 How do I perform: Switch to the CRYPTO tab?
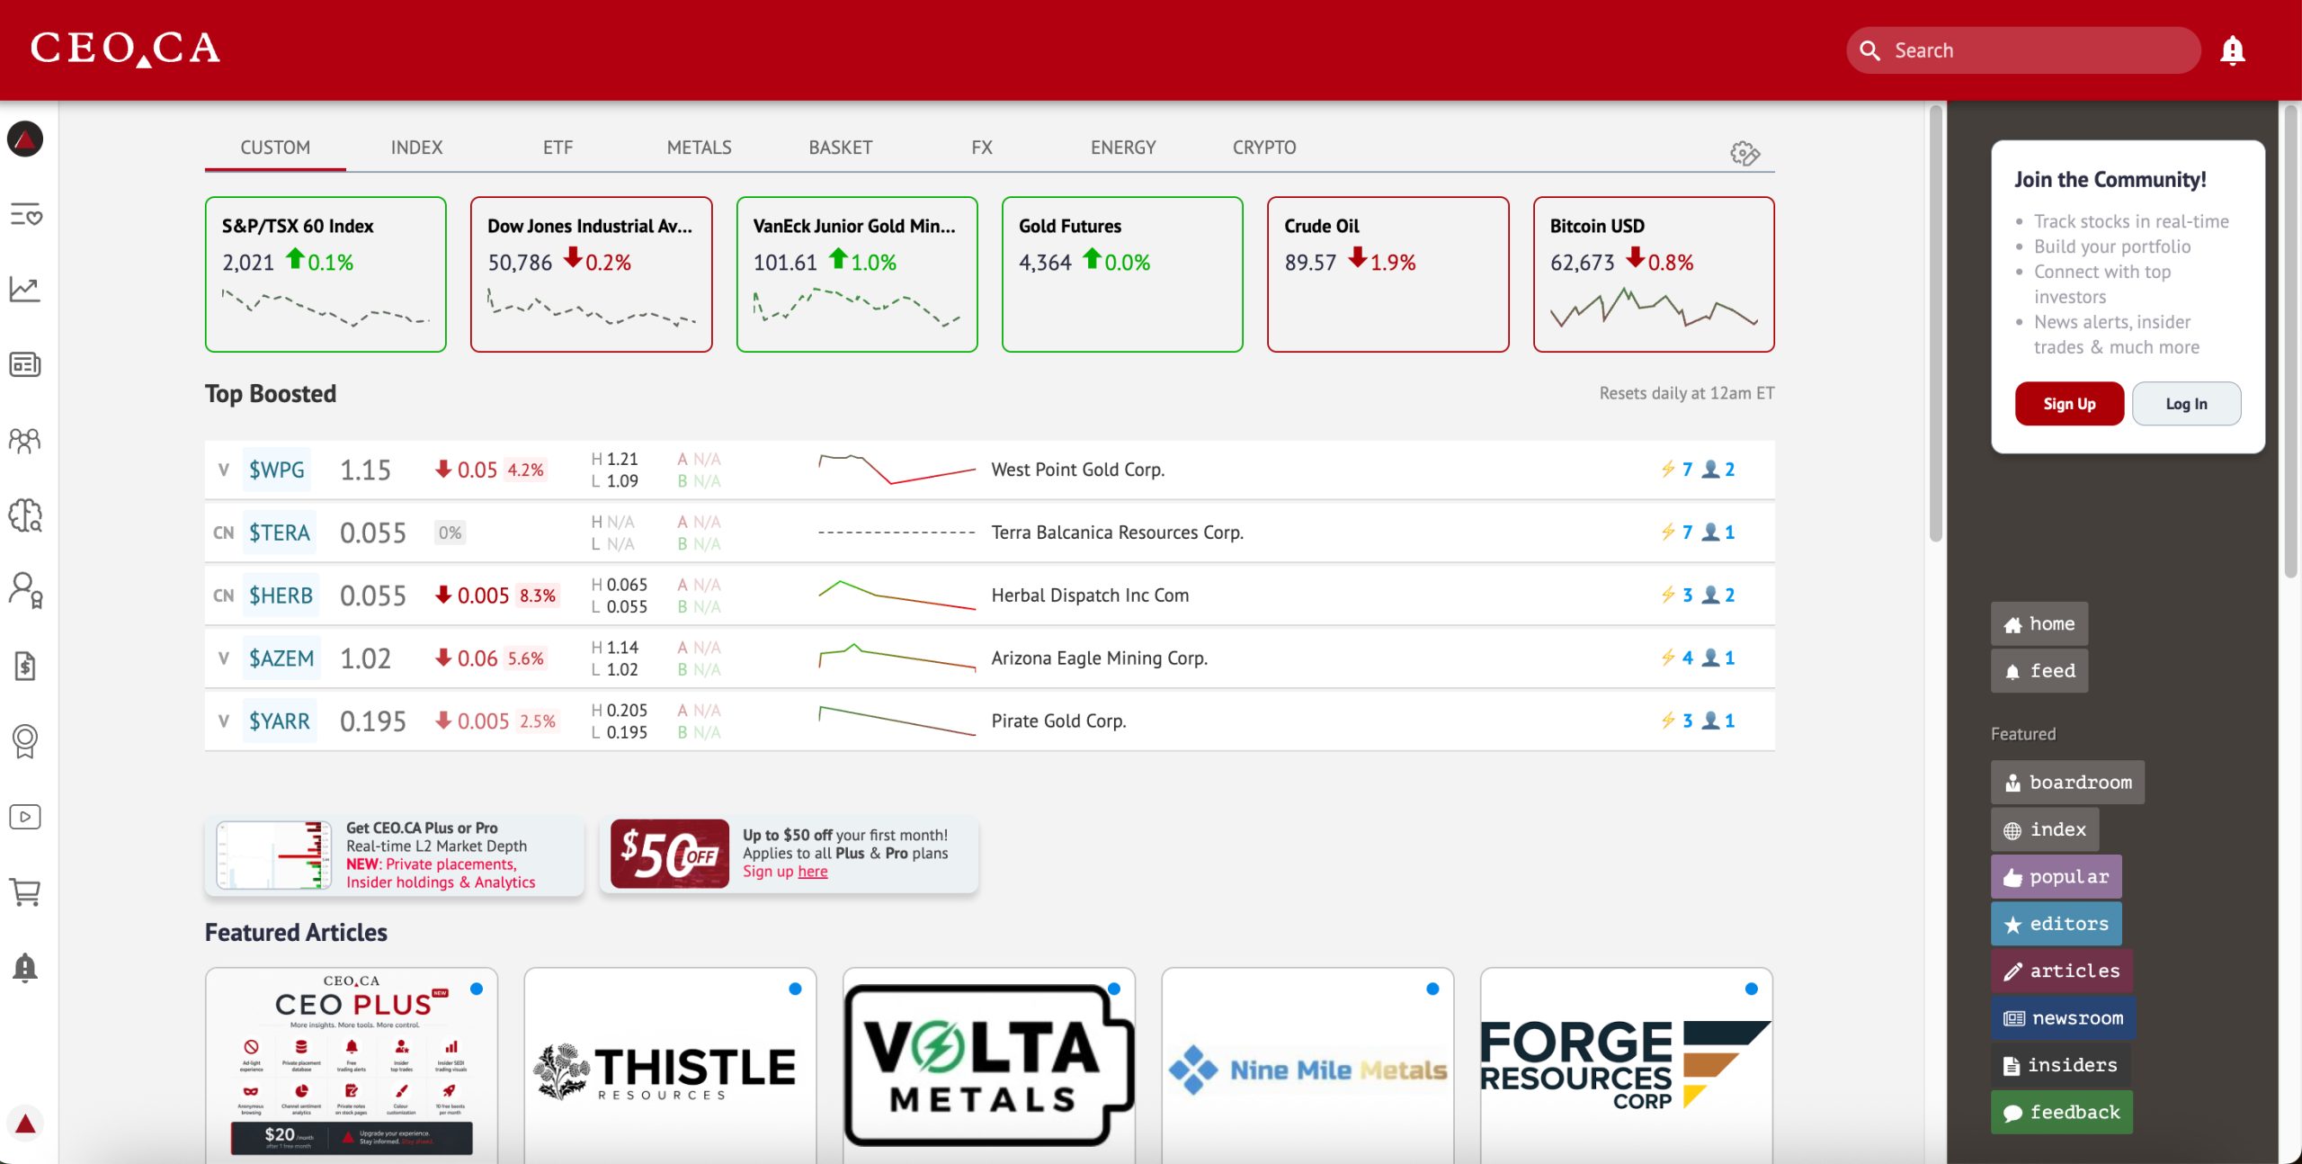point(1264,148)
